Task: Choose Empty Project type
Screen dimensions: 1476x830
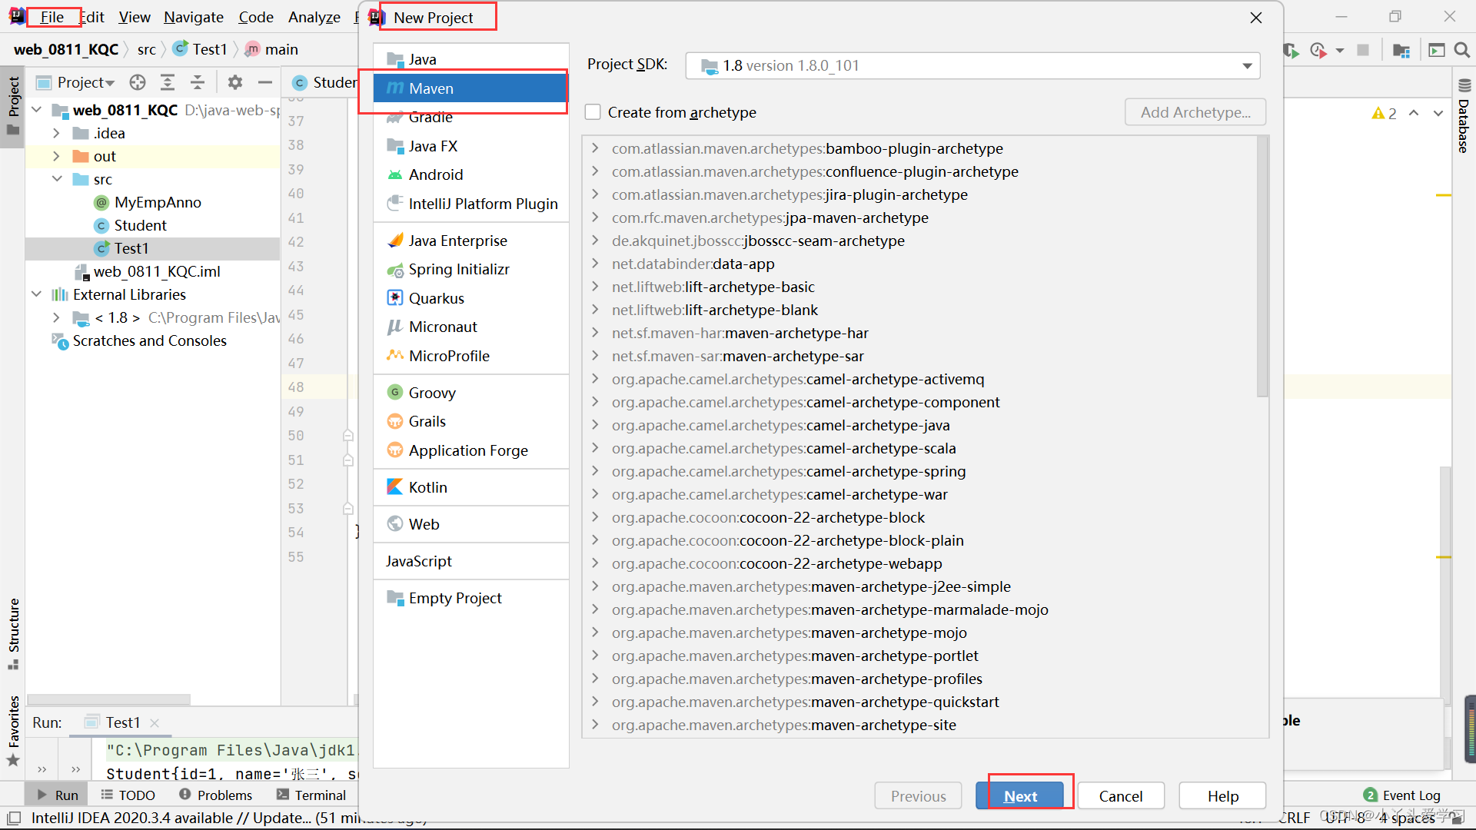Action: pos(470,598)
